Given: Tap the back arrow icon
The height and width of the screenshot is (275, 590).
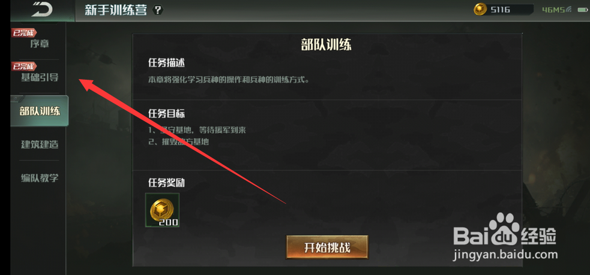Looking at the screenshot, I should 41,10.
